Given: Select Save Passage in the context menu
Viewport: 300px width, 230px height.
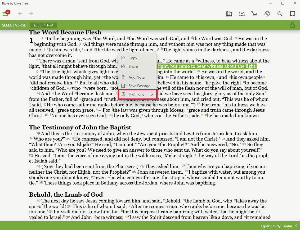Looking at the screenshot, I should [139, 86].
